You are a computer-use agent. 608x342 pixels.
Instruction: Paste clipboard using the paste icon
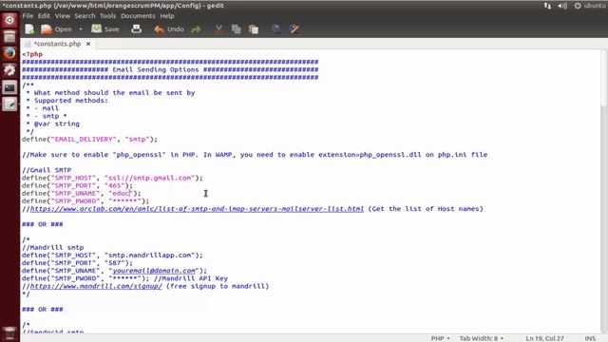point(254,29)
